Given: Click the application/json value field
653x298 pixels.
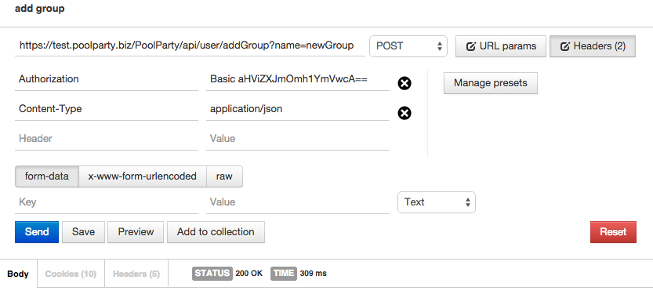Looking at the screenshot, I should (298, 109).
